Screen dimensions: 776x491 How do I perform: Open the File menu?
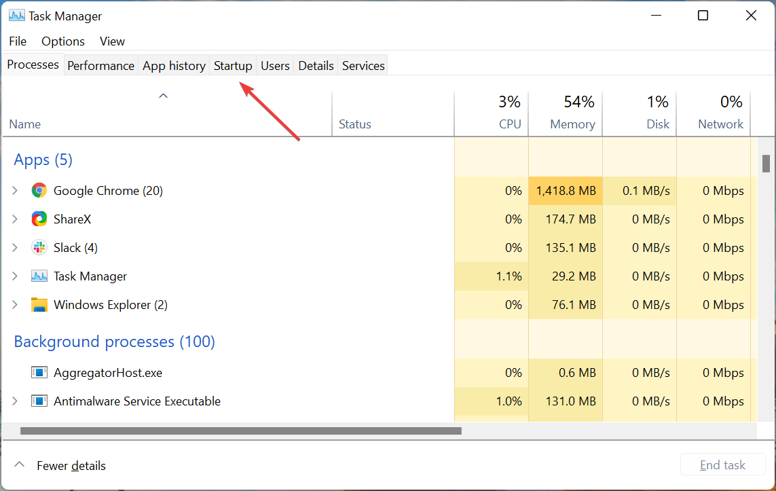pyautogui.click(x=18, y=41)
